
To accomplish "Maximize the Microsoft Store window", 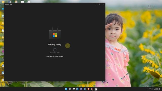I will [99, 4].
